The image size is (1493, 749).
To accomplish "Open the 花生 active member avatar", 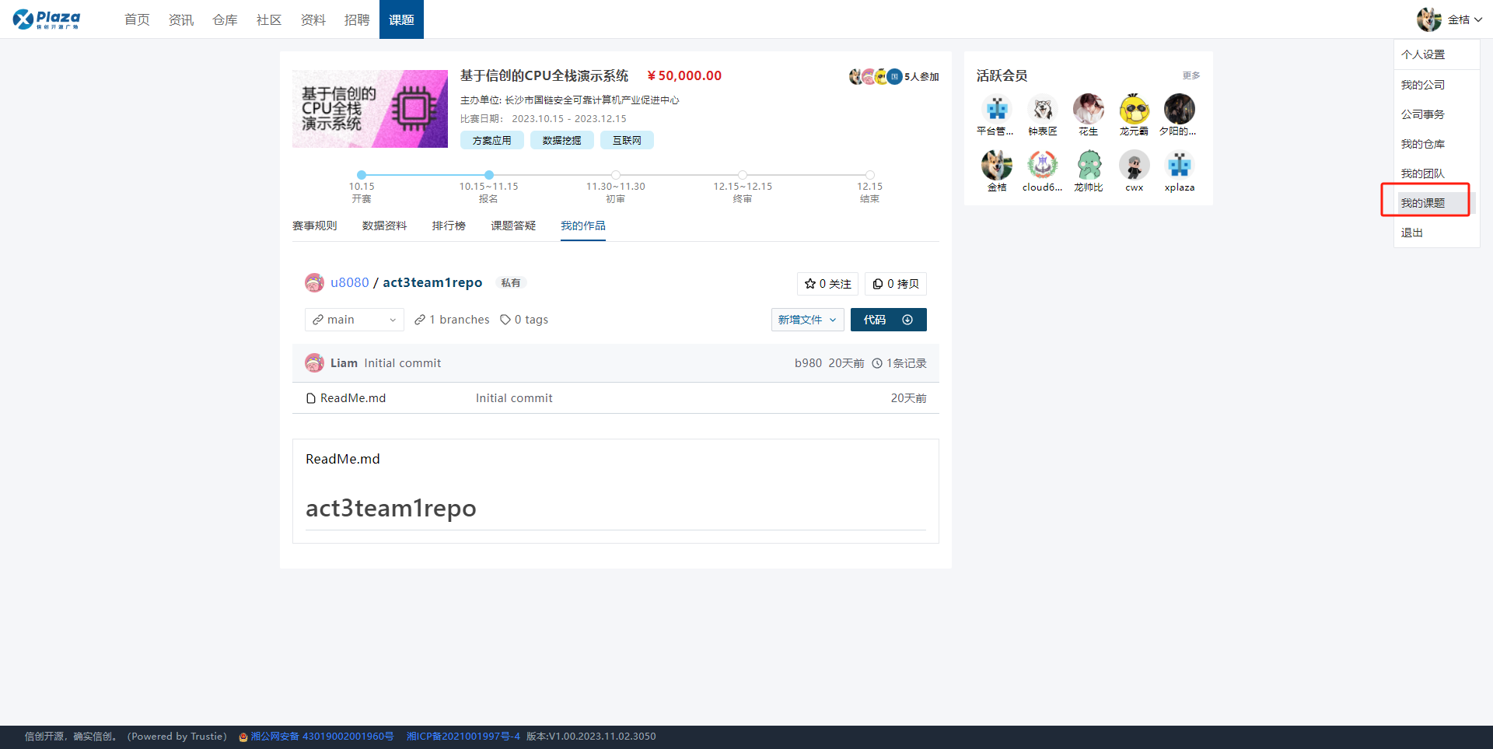I will pos(1088,110).
